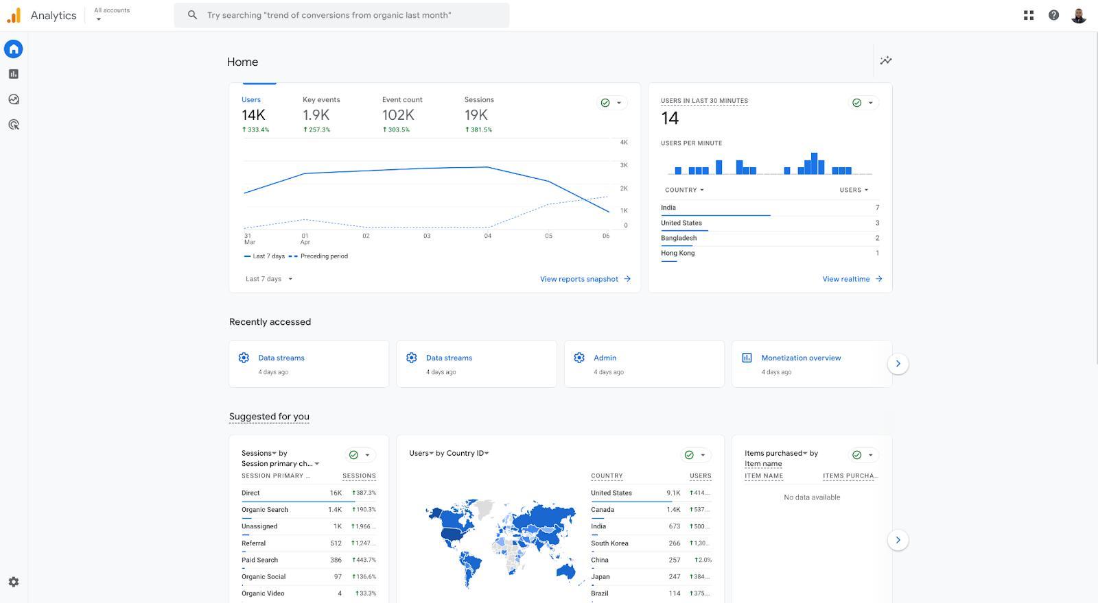Open the Home icon in sidebar
The image size is (1098, 603).
point(14,49)
